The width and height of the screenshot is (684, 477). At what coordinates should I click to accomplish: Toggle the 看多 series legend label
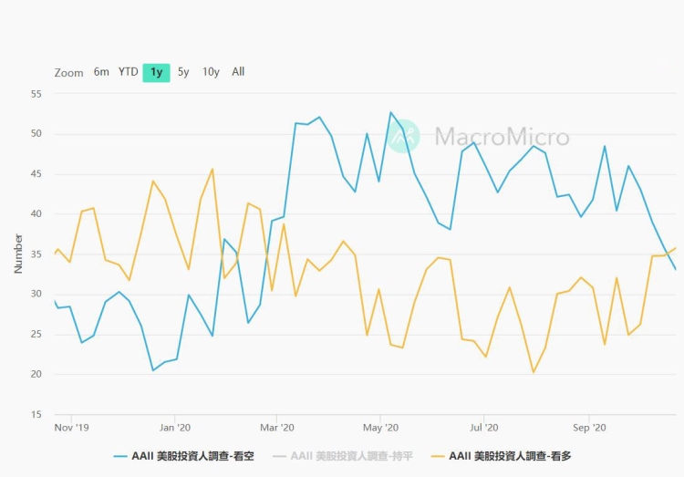(x=511, y=455)
